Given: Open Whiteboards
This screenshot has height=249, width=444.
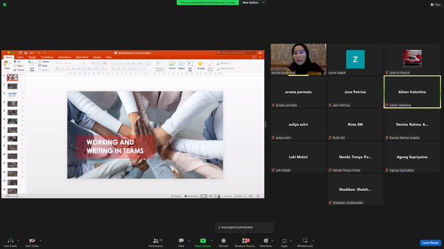Looking at the screenshot, I should (x=305, y=242).
